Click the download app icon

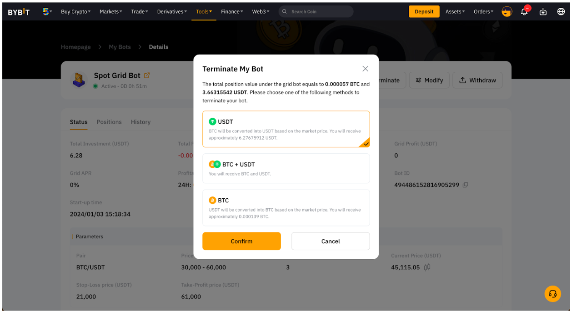pos(543,12)
